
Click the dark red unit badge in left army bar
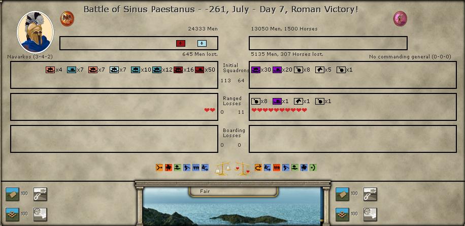click(181, 43)
